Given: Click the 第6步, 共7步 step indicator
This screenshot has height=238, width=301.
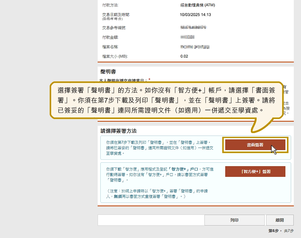Looking at the screenshot, I should tap(281, 231).
